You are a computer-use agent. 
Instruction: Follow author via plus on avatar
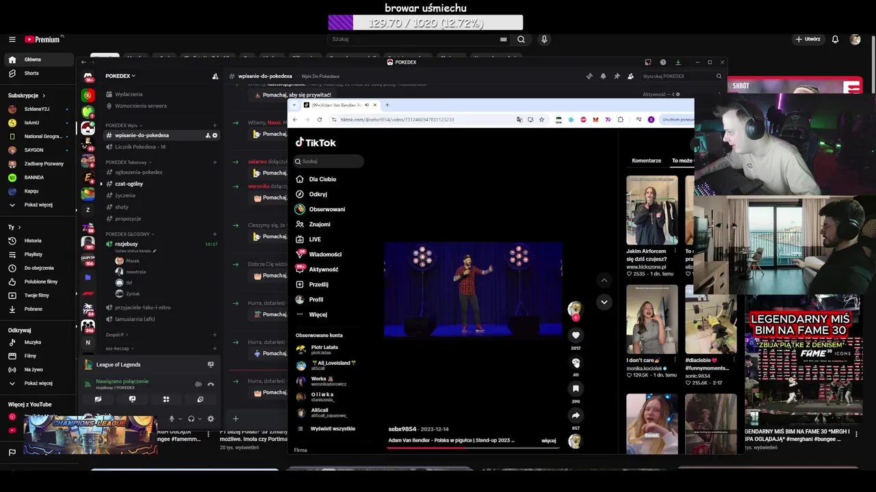click(x=576, y=318)
